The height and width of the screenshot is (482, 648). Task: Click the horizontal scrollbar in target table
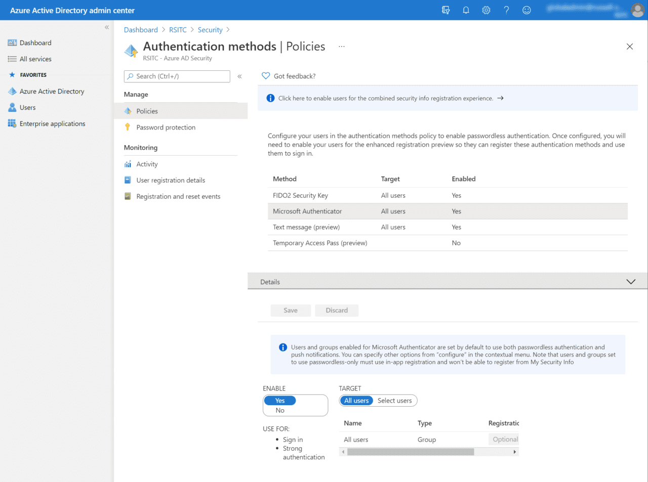point(411,452)
